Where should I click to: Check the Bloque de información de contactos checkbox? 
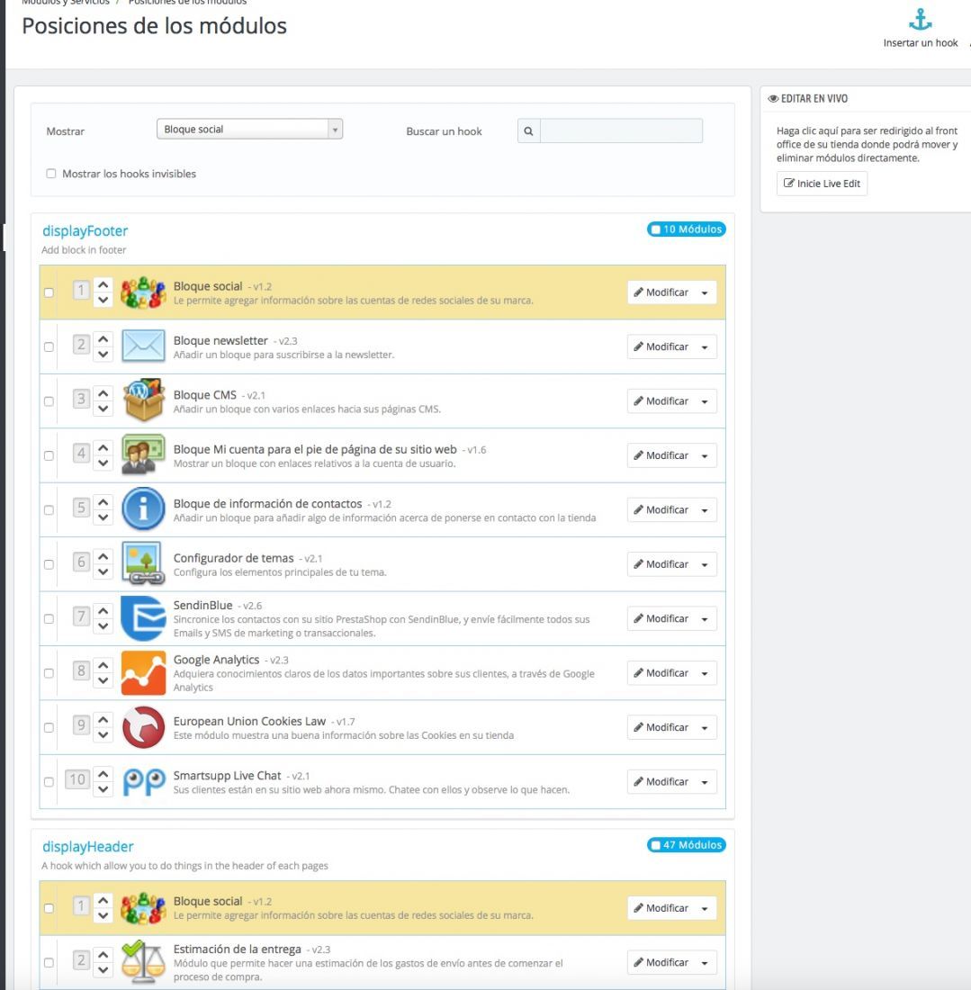point(49,509)
